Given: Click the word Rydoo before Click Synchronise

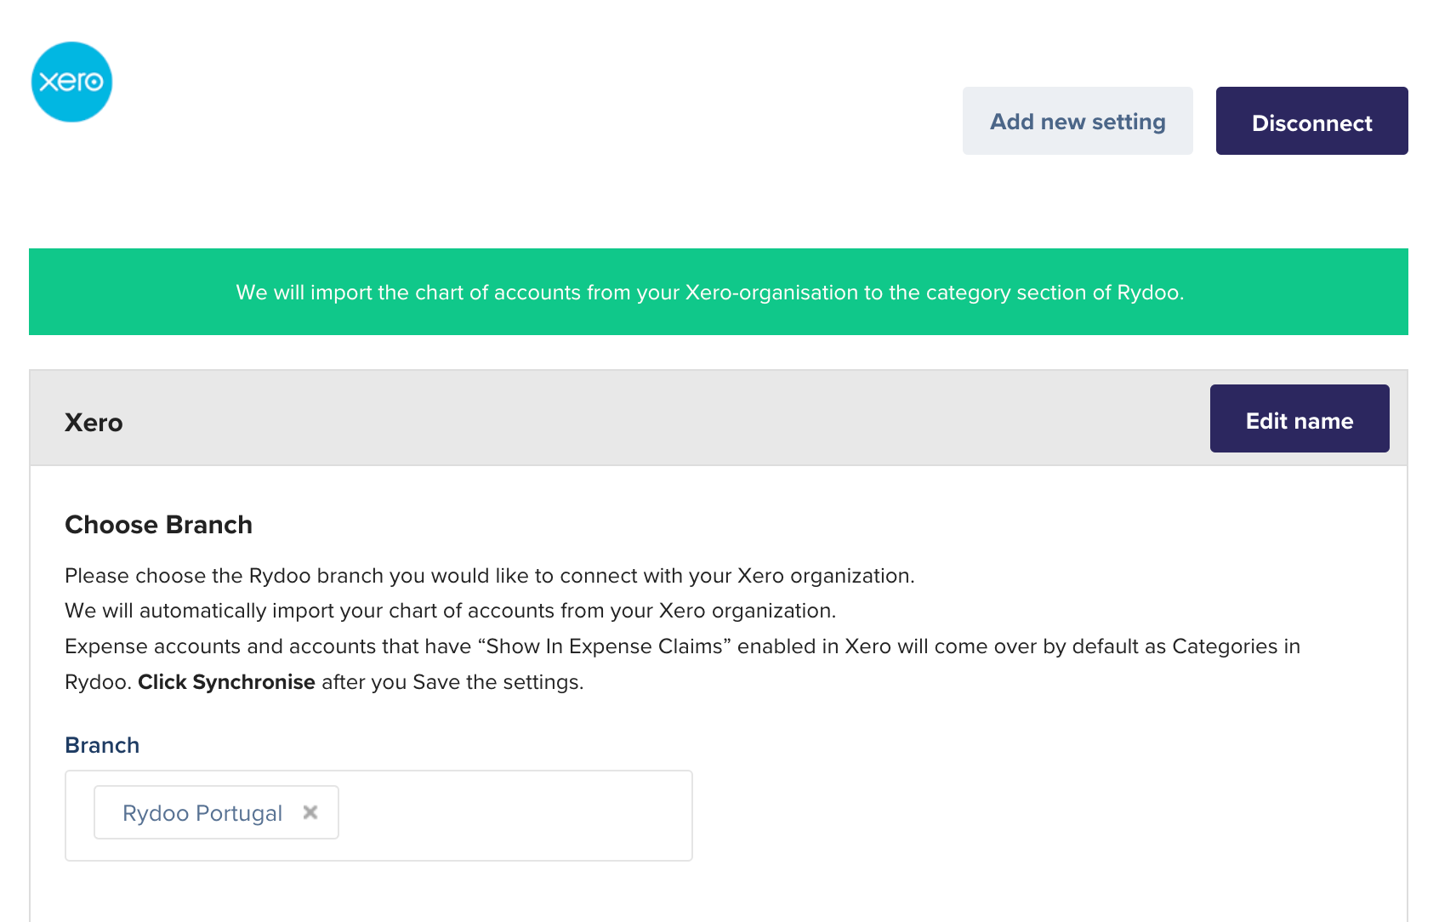Looking at the screenshot, I should [98, 682].
